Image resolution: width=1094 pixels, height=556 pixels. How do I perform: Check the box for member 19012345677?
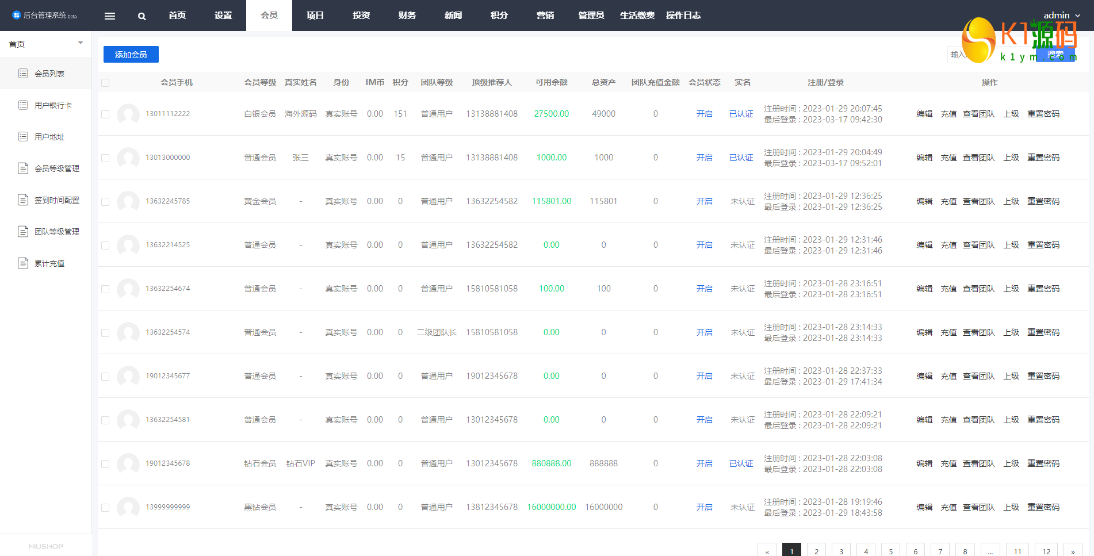point(105,377)
